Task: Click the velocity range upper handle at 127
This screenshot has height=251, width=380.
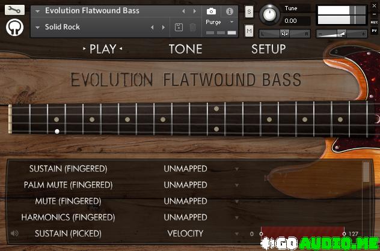Action: (x=344, y=234)
